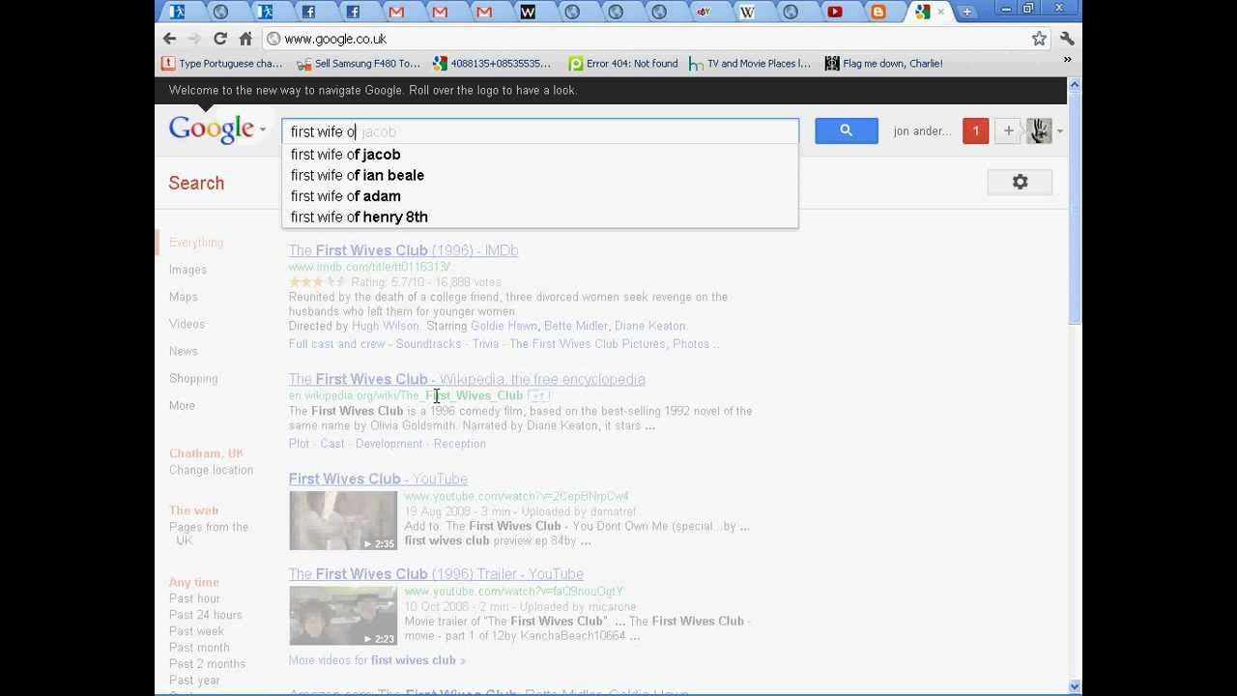
Task: Open the 'Full cast and crew' sublink
Action: pos(336,344)
